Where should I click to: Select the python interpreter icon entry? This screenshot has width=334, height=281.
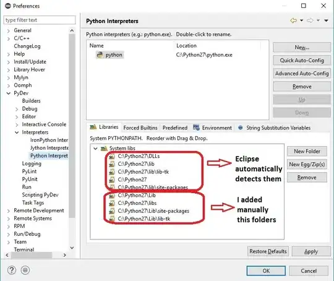point(100,55)
